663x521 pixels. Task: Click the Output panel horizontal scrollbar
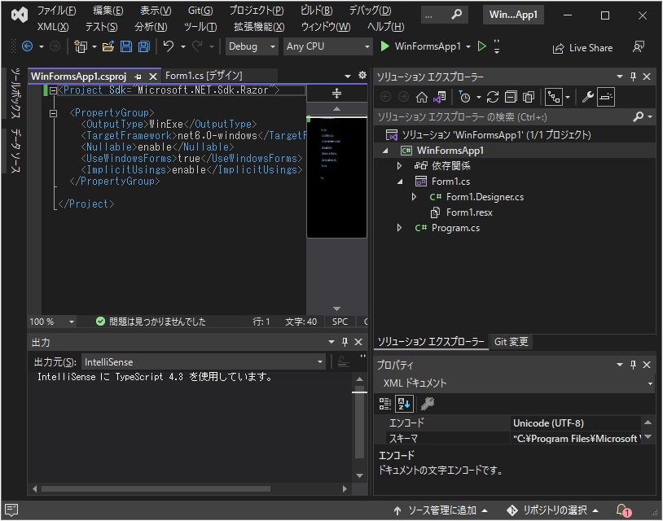pyautogui.click(x=156, y=489)
